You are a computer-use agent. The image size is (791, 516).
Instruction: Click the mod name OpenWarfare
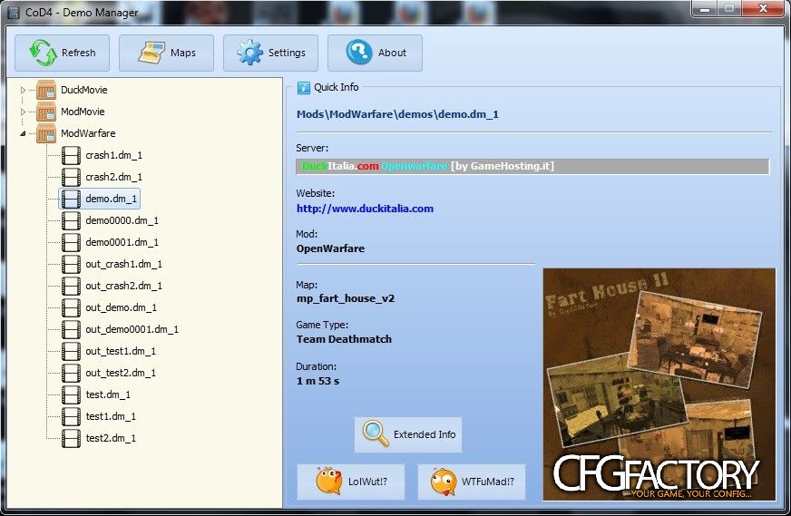tap(330, 248)
